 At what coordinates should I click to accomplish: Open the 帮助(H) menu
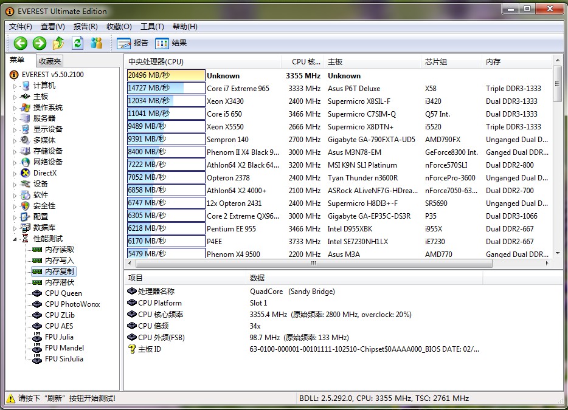click(x=185, y=27)
